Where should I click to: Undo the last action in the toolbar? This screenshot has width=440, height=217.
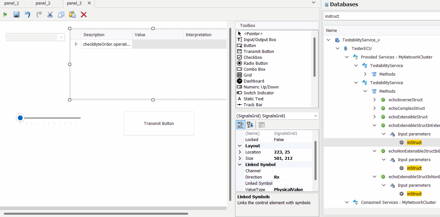coord(28,14)
